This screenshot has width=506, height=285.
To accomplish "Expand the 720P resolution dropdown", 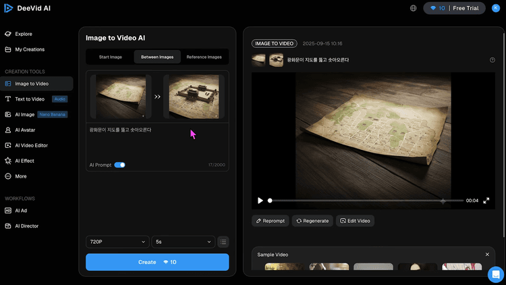I will click(117, 242).
